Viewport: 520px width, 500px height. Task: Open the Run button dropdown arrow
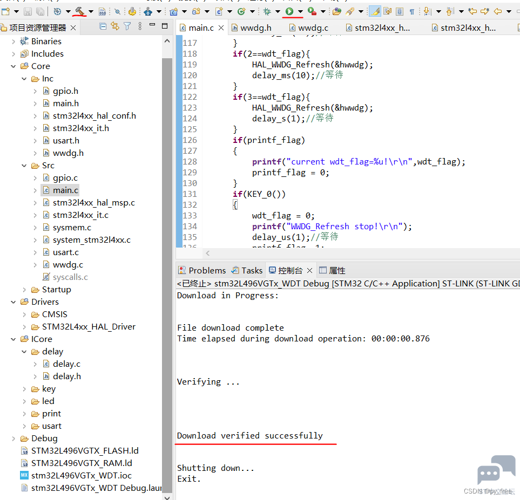click(x=300, y=12)
